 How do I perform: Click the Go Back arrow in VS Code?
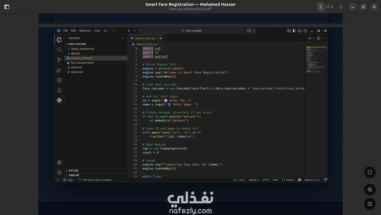click(129, 31)
